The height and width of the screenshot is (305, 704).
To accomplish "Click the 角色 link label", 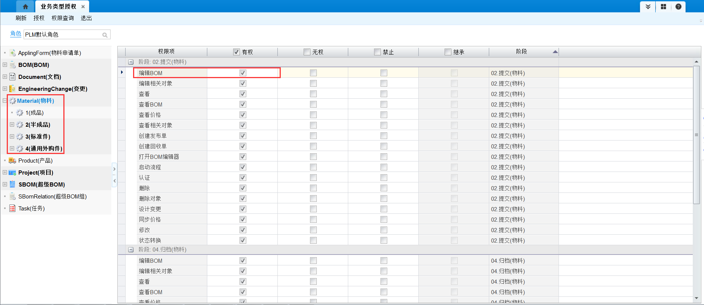I will pyautogui.click(x=16, y=34).
